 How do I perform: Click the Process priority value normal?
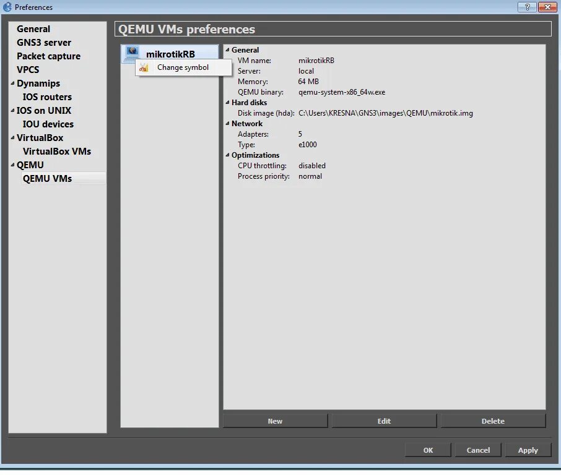(310, 176)
